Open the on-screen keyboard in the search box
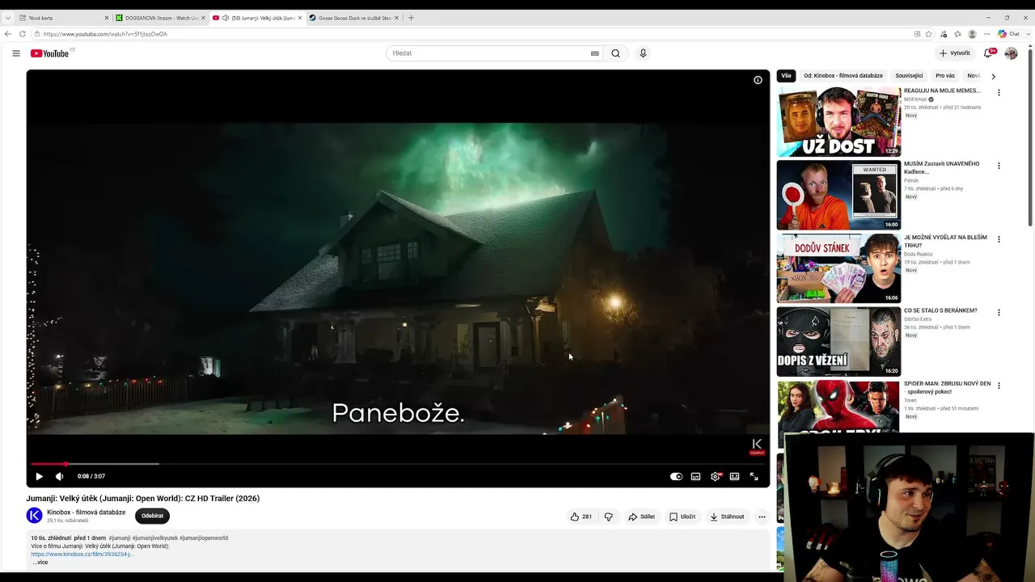Image resolution: width=1035 pixels, height=582 pixels. pyautogui.click(x=595, y=53)
